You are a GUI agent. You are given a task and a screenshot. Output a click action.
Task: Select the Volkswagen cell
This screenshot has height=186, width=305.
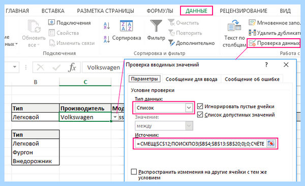[85, 117]
